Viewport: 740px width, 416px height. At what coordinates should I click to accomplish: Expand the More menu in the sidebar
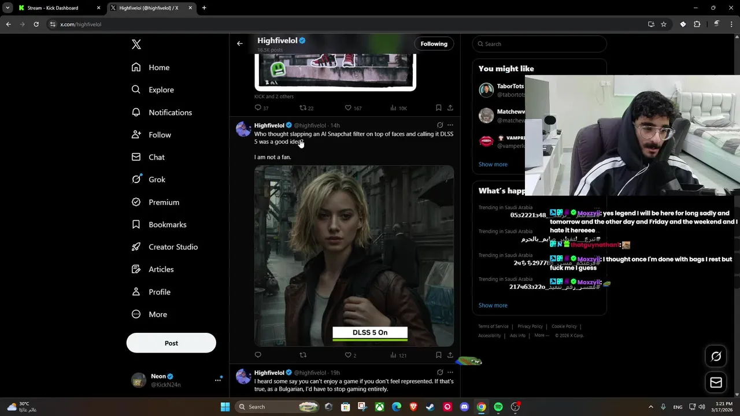(149, 314)
